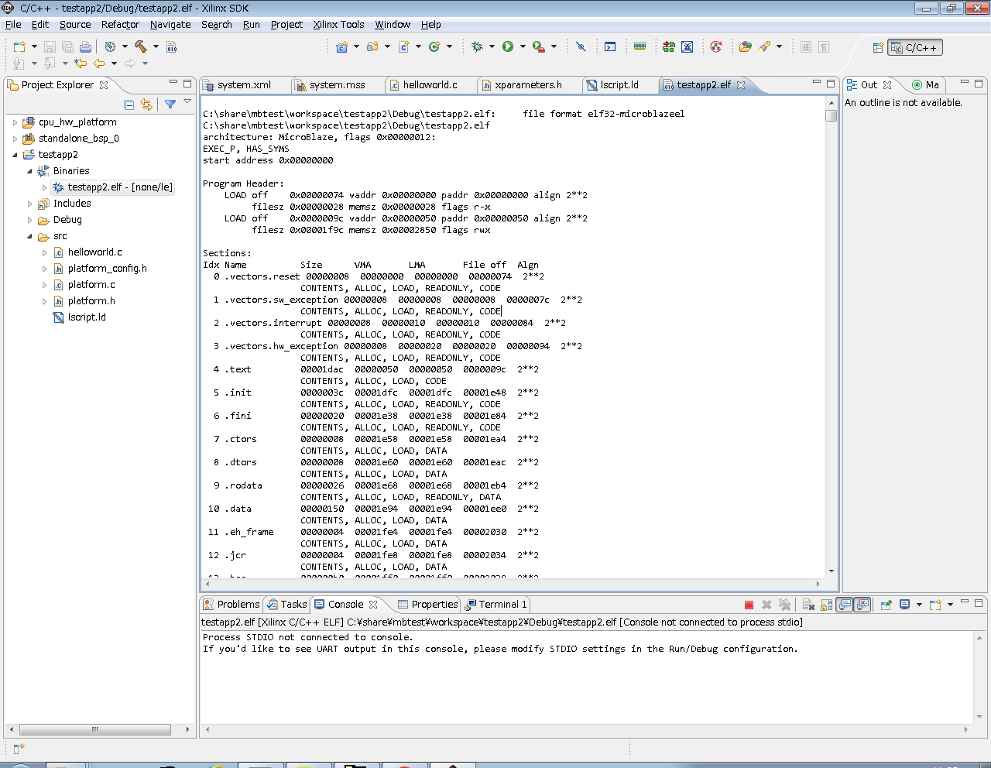The height and width of the screenshot is (768, 991).
Task: Toggle Scroll Lock in the Console toolbar
Action: point(827,605)
